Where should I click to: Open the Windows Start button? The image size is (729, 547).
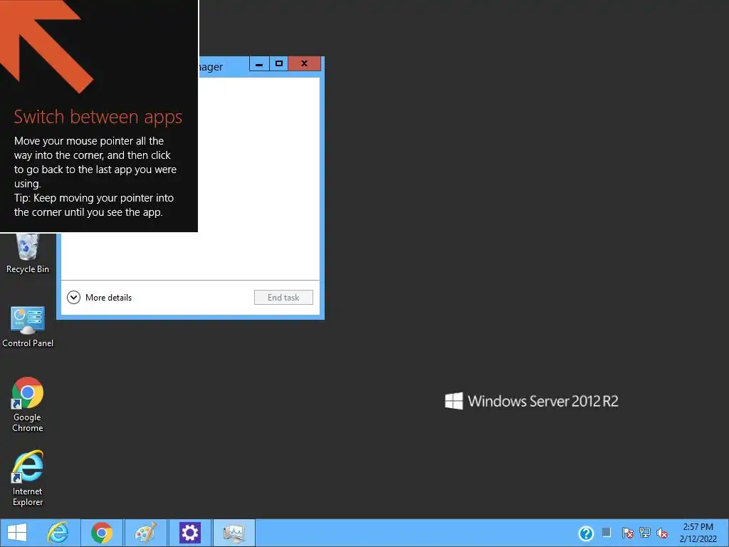coord(17,533)
